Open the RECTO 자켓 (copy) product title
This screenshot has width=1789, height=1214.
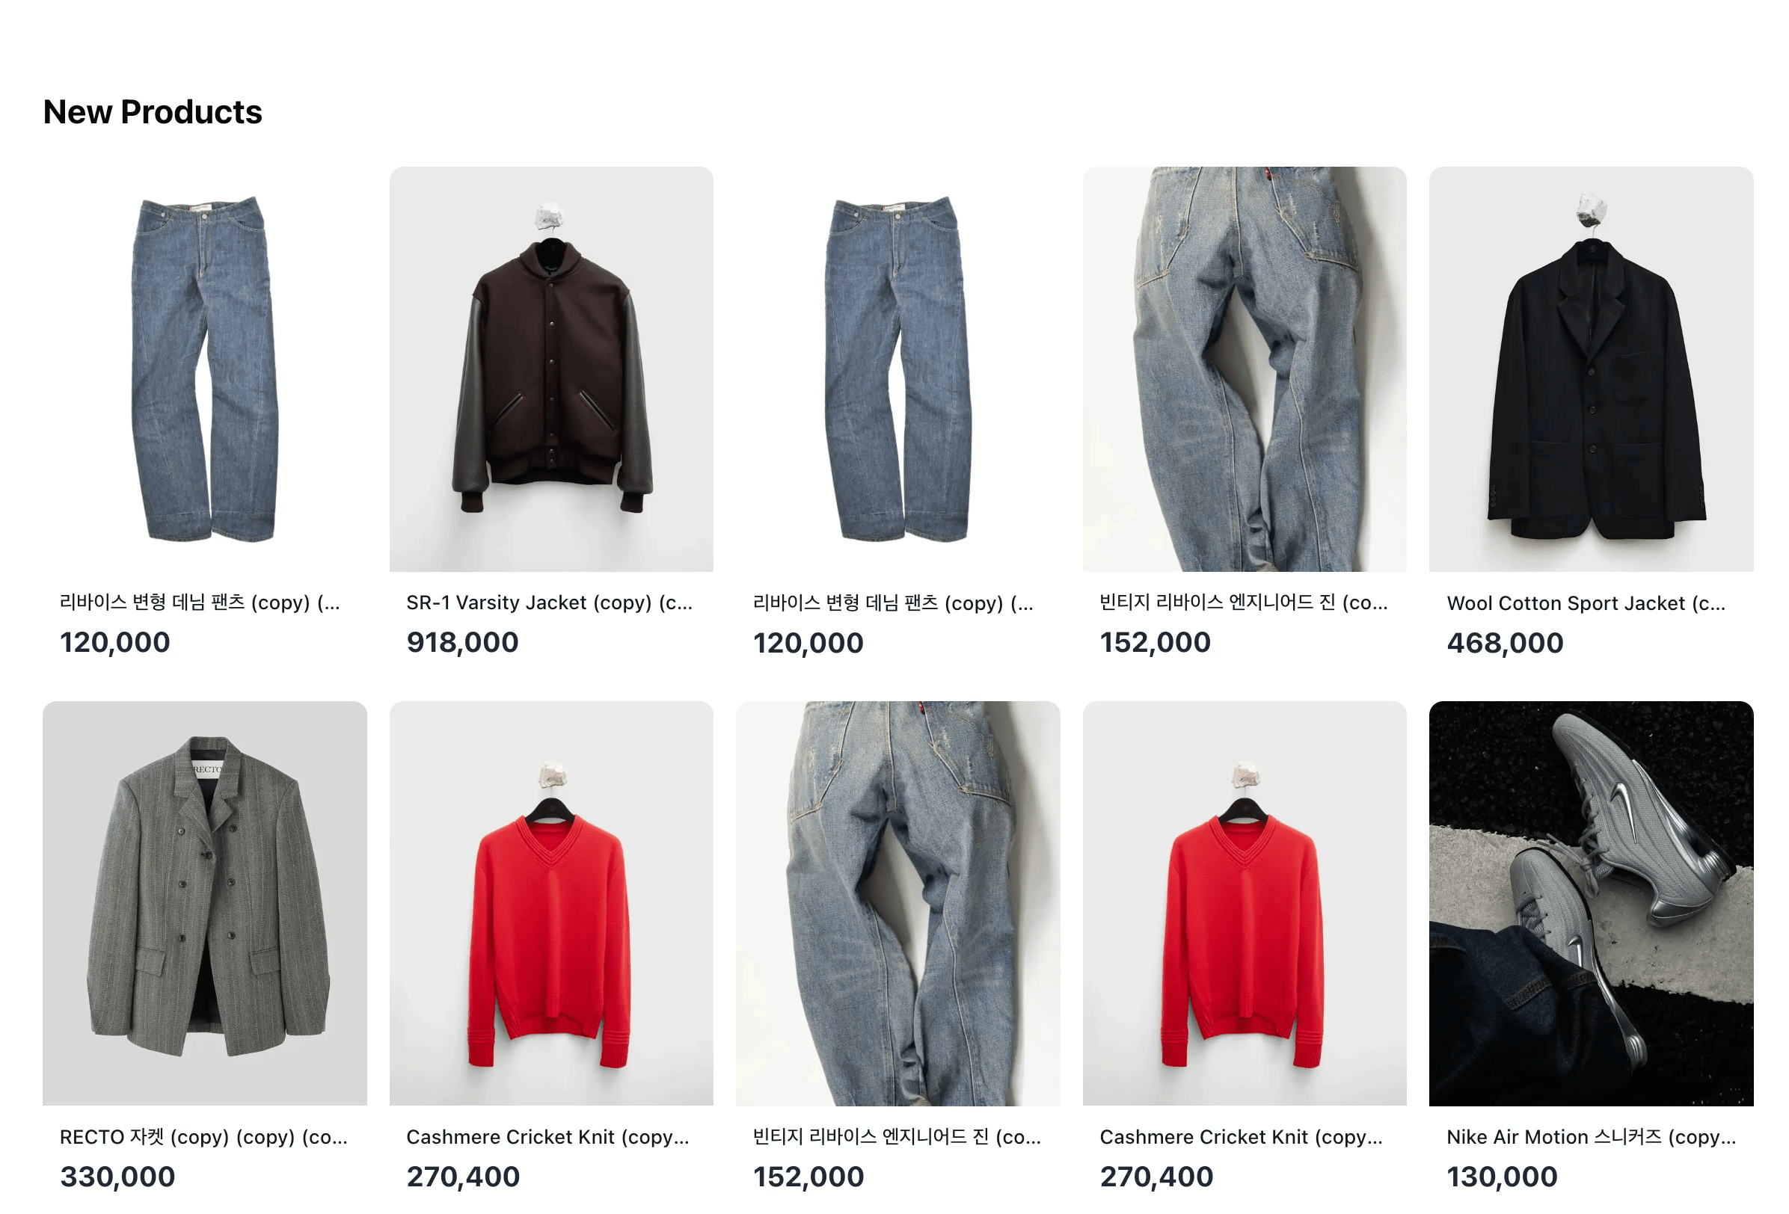tap(204, 1137)
